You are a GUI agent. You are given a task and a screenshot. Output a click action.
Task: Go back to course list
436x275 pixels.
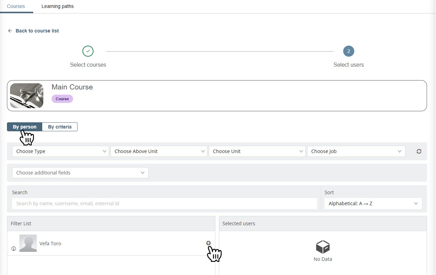[x=37, y=31]
